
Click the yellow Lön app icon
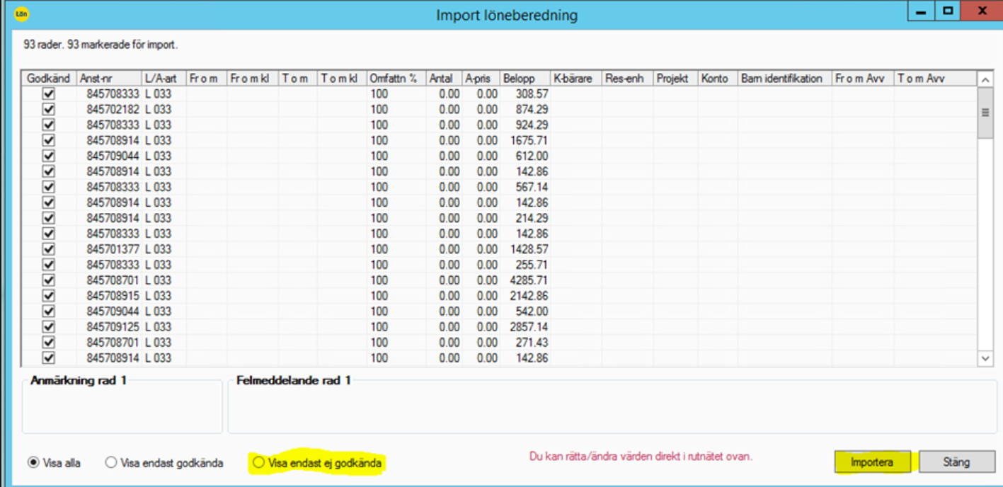[x=22, y=13]
